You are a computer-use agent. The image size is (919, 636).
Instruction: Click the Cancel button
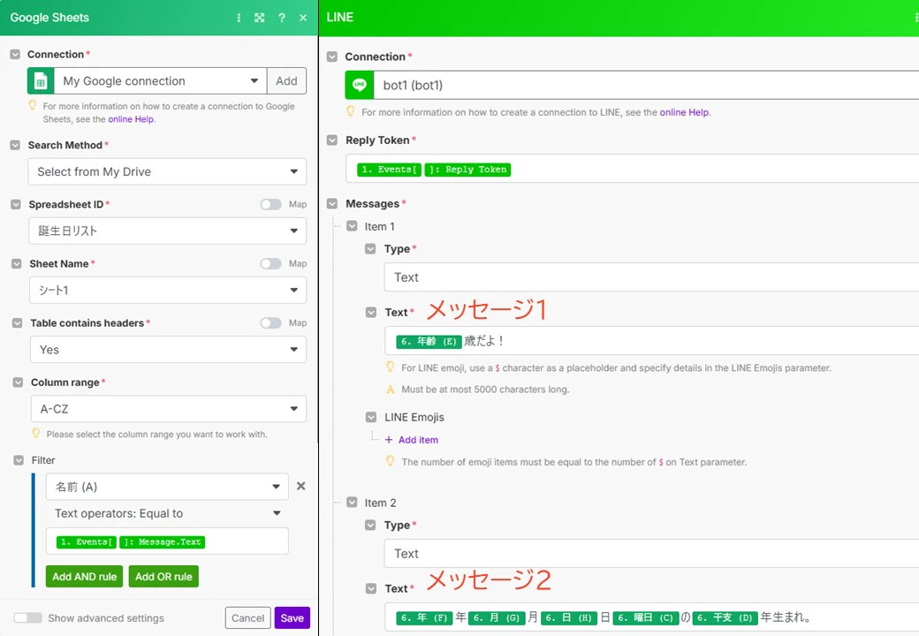coord(248,617)
